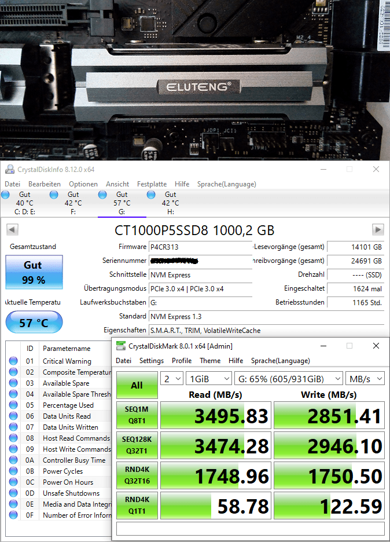This screenshot has width=390, height=542.
Task: Open Festplatte menu in CrystalDiskInfo
Action: coord(152,184)
